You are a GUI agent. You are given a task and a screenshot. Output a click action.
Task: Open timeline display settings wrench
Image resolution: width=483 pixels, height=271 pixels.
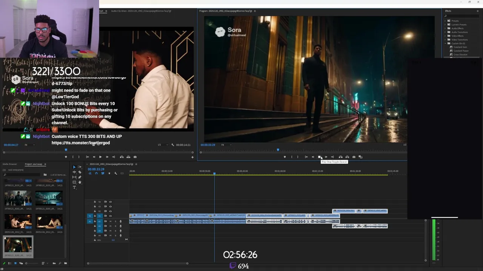click(115, 174)
